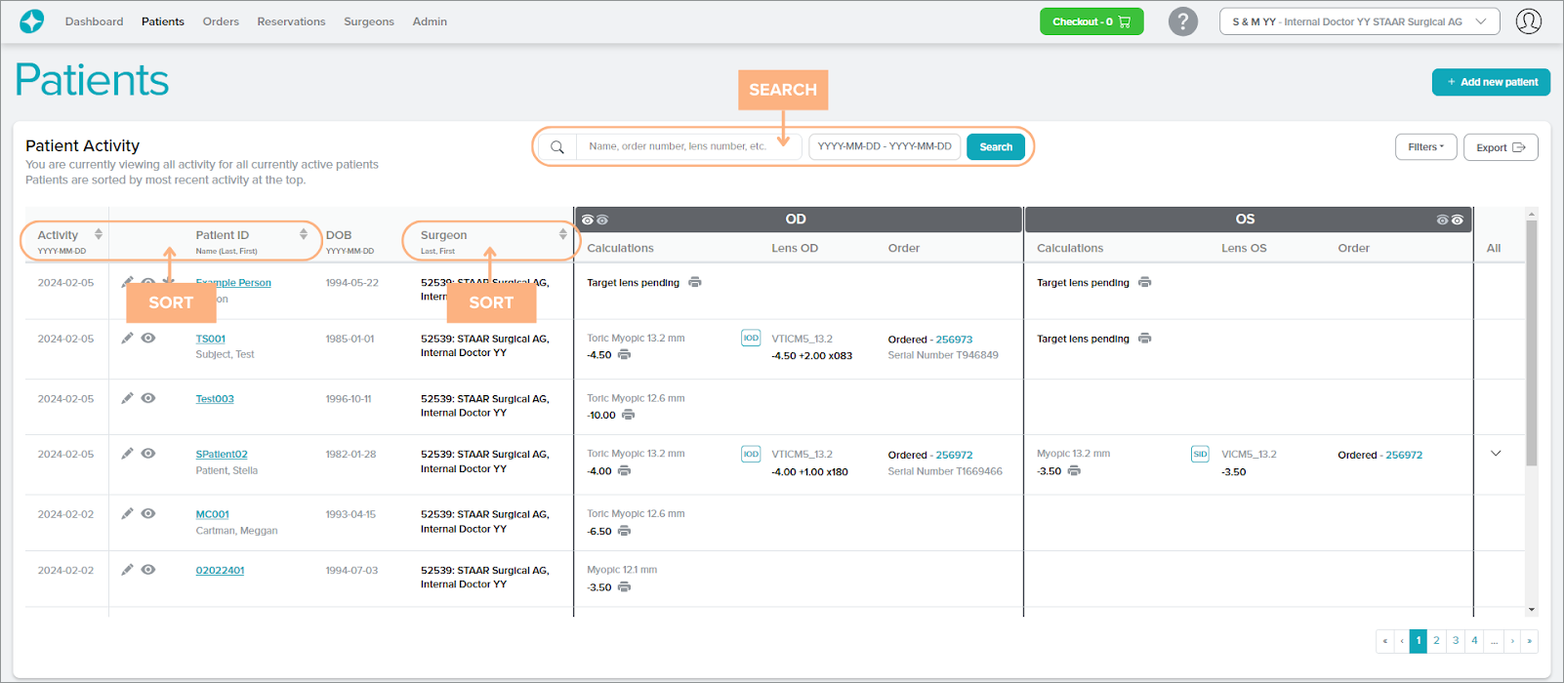Click the SID icon in the SPatient02 OS column
The height and width of the screenshot is (683, 1564).
click(x=1200, y=454)
